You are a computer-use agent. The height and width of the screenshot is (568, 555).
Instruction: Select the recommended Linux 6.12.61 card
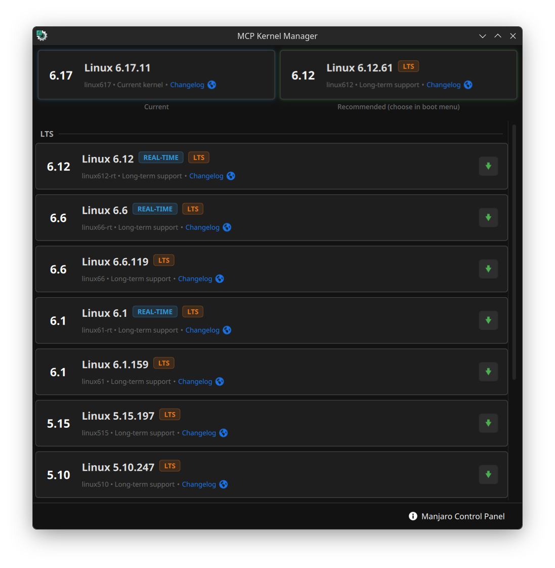[398, 75]
